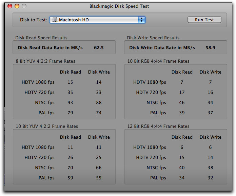Screen dimensions: 236x196
Task: Click the Blackmagic Disk Speed Test window title
Action: tap(119, 6)
